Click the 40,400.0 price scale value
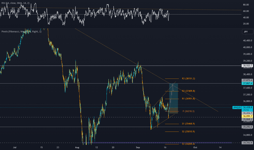This screenshot has width=254, height=150. tap(247, 41)
